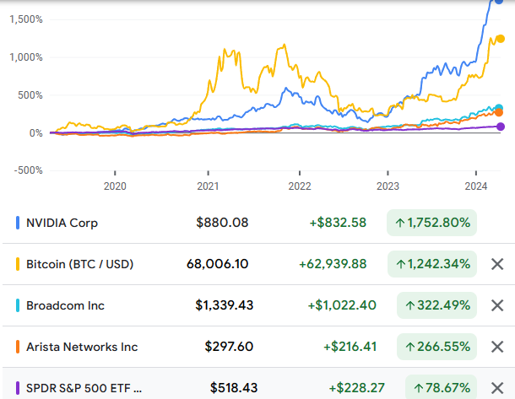Click the NVIDIA change +$832.58
The width and height of the screenshot is (515, 399).
click(338, 223)
